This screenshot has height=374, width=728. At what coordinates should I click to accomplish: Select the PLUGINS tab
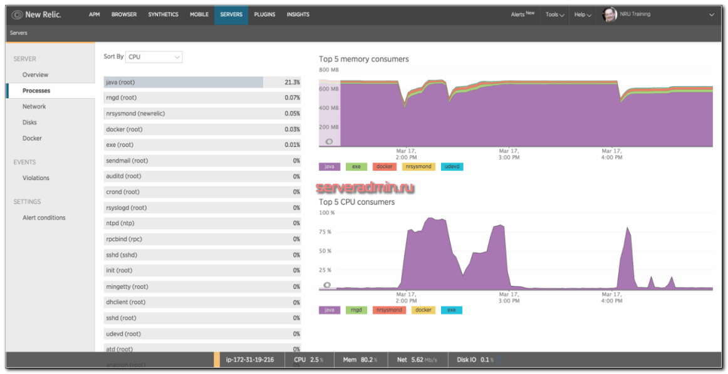coord(264,14)
